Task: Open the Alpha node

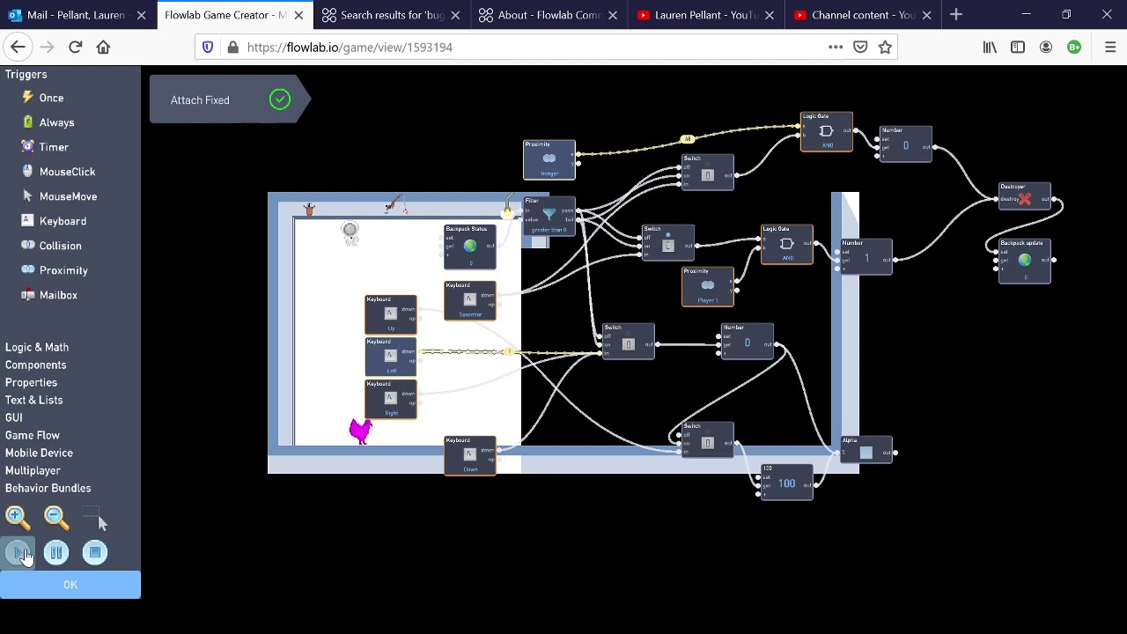Action: coord(866,451)
